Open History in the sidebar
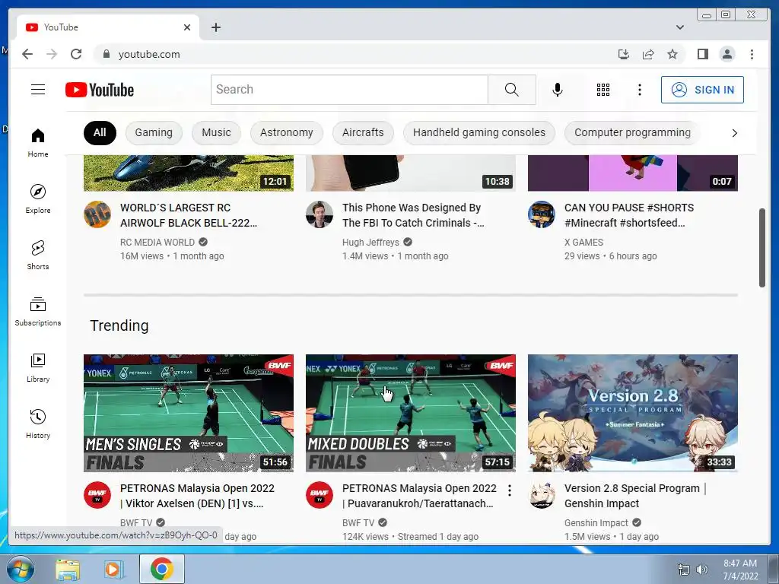Viewport: 779px width, 584px height. (38, 424)
